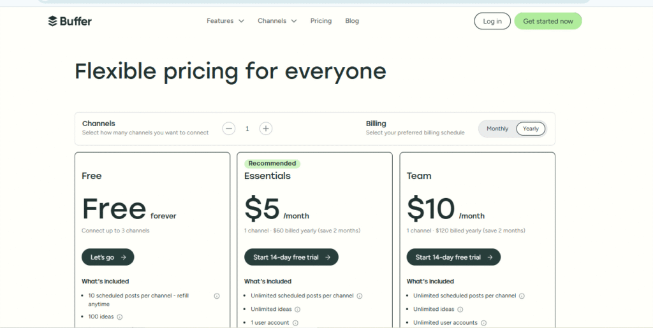Open the Pricing page link
Screen dimensions: 653x328
pos(321,21)
